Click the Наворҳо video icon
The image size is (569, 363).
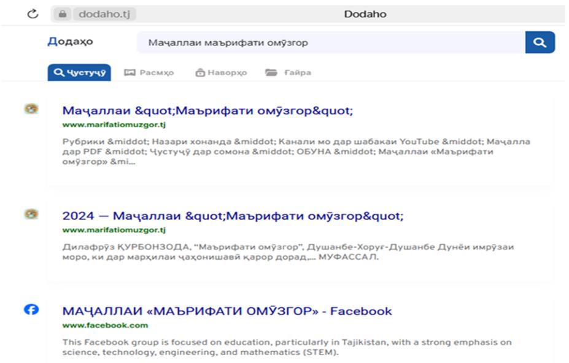(200, 72)
